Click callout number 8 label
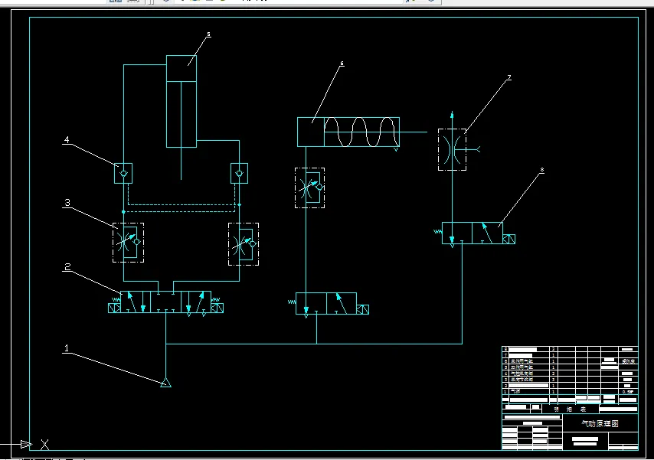This screenshot has height=460, width=654. coord(541,170)
